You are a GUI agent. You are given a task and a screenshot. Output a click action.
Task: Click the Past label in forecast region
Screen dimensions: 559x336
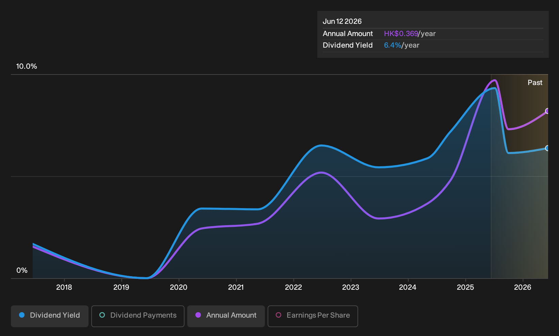[x=535, y=83]
